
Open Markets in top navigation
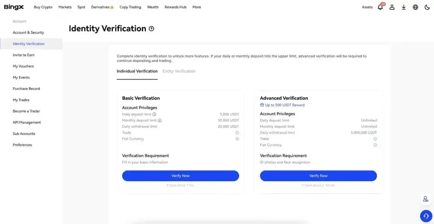(x=65, y=7)
